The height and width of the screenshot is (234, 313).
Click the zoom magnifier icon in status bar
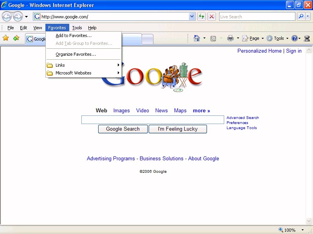point(281,230)
